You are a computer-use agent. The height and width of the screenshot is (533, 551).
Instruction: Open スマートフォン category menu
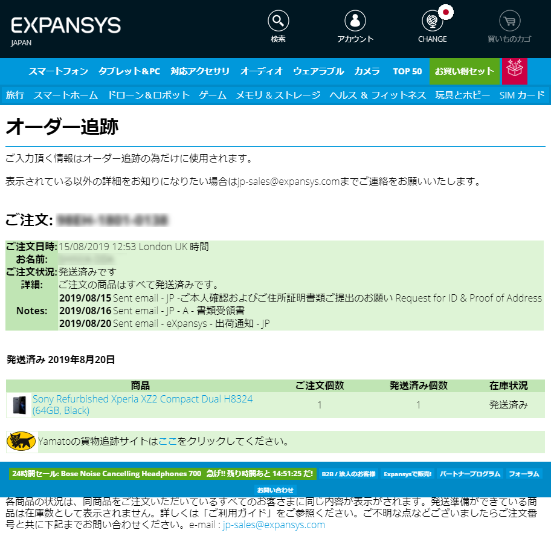(59, 71)
